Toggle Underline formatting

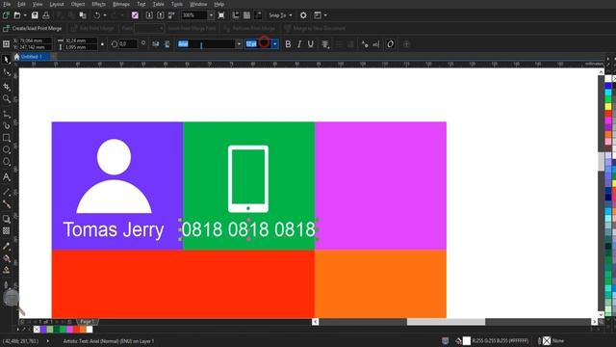click(x=310, y=44)
